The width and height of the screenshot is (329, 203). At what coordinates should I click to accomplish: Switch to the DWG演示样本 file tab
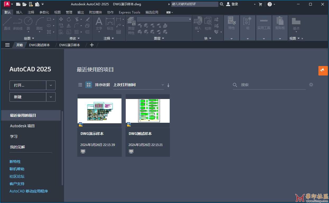pyautogui.click(x=70, y=45)
